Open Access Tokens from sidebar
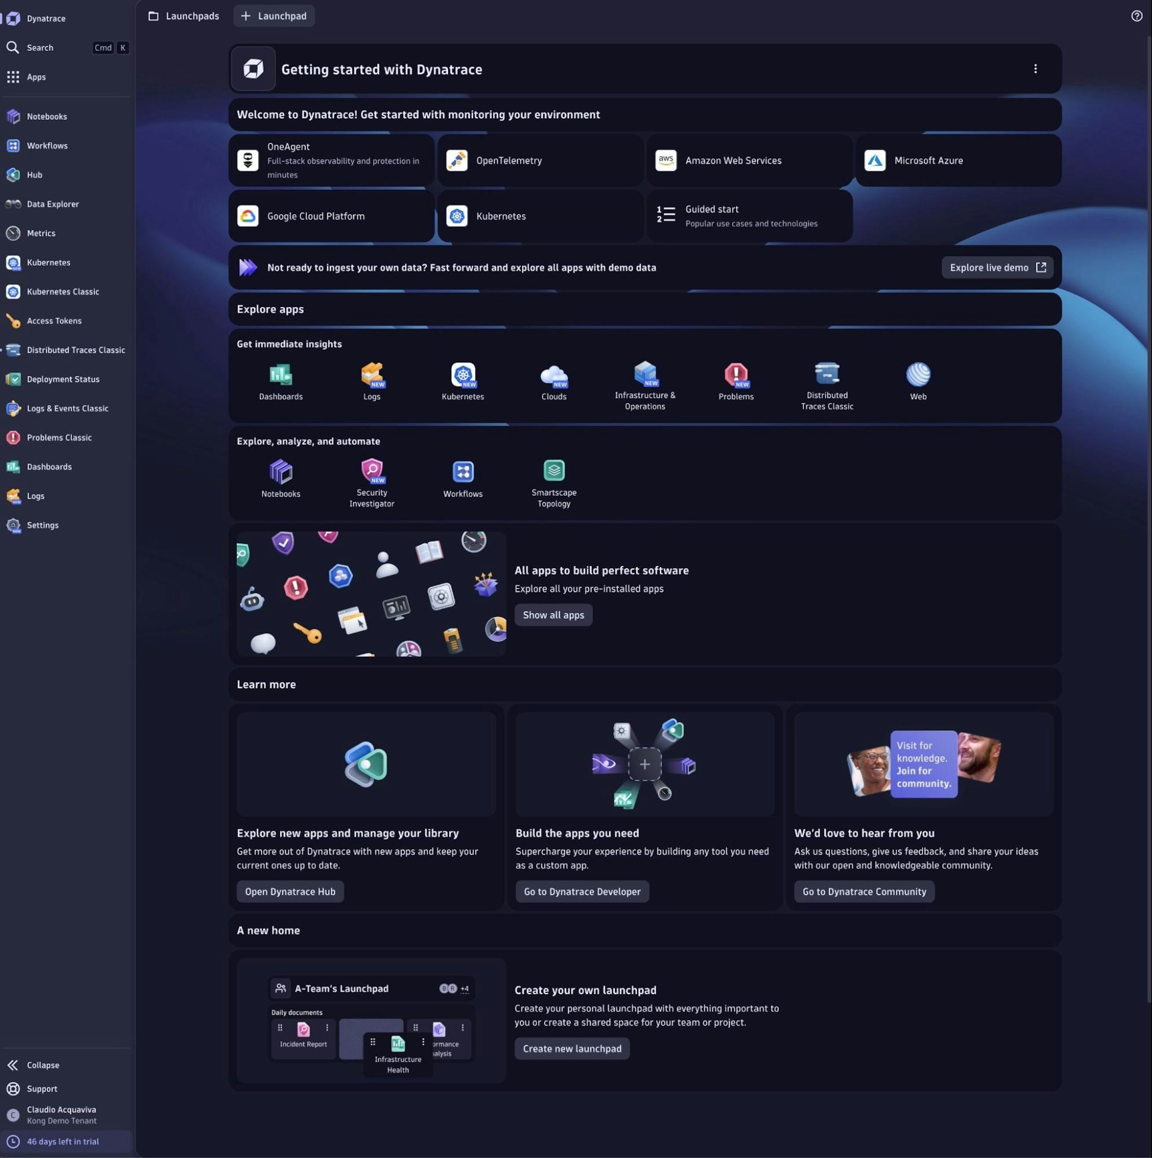Viewport: 1152px width, 1158px height. [x=54, y=321]
